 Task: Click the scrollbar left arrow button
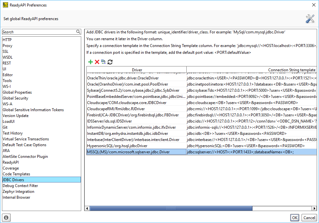click(x=87, y=208)
